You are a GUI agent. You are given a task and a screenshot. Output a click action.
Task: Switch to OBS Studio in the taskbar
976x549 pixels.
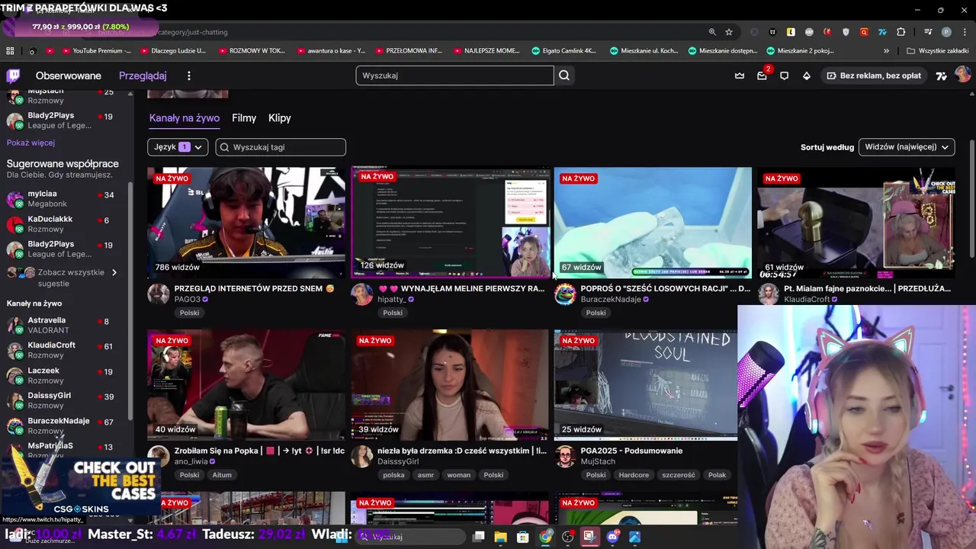click(x=567, y=537)
